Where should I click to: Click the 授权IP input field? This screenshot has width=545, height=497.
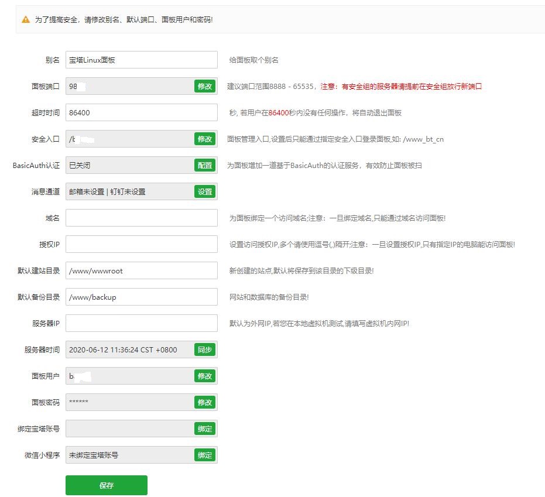[x=141, y=244]
